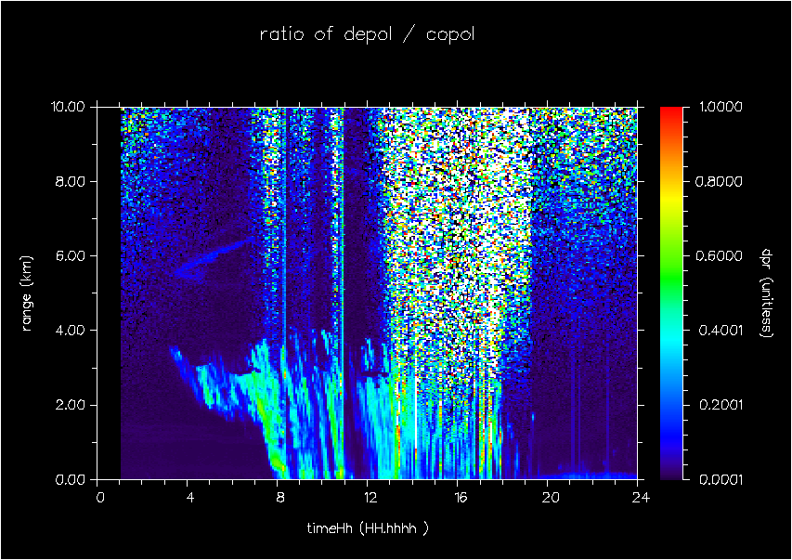Click the colorbar value '0.8000'
The image size is (792, 560).
point(720,181)
